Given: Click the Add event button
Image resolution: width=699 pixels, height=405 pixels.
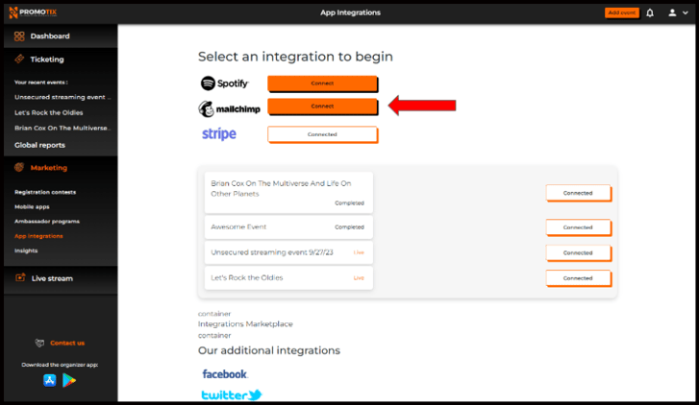Looking at the screenshot, I should [x=621, y=12].
